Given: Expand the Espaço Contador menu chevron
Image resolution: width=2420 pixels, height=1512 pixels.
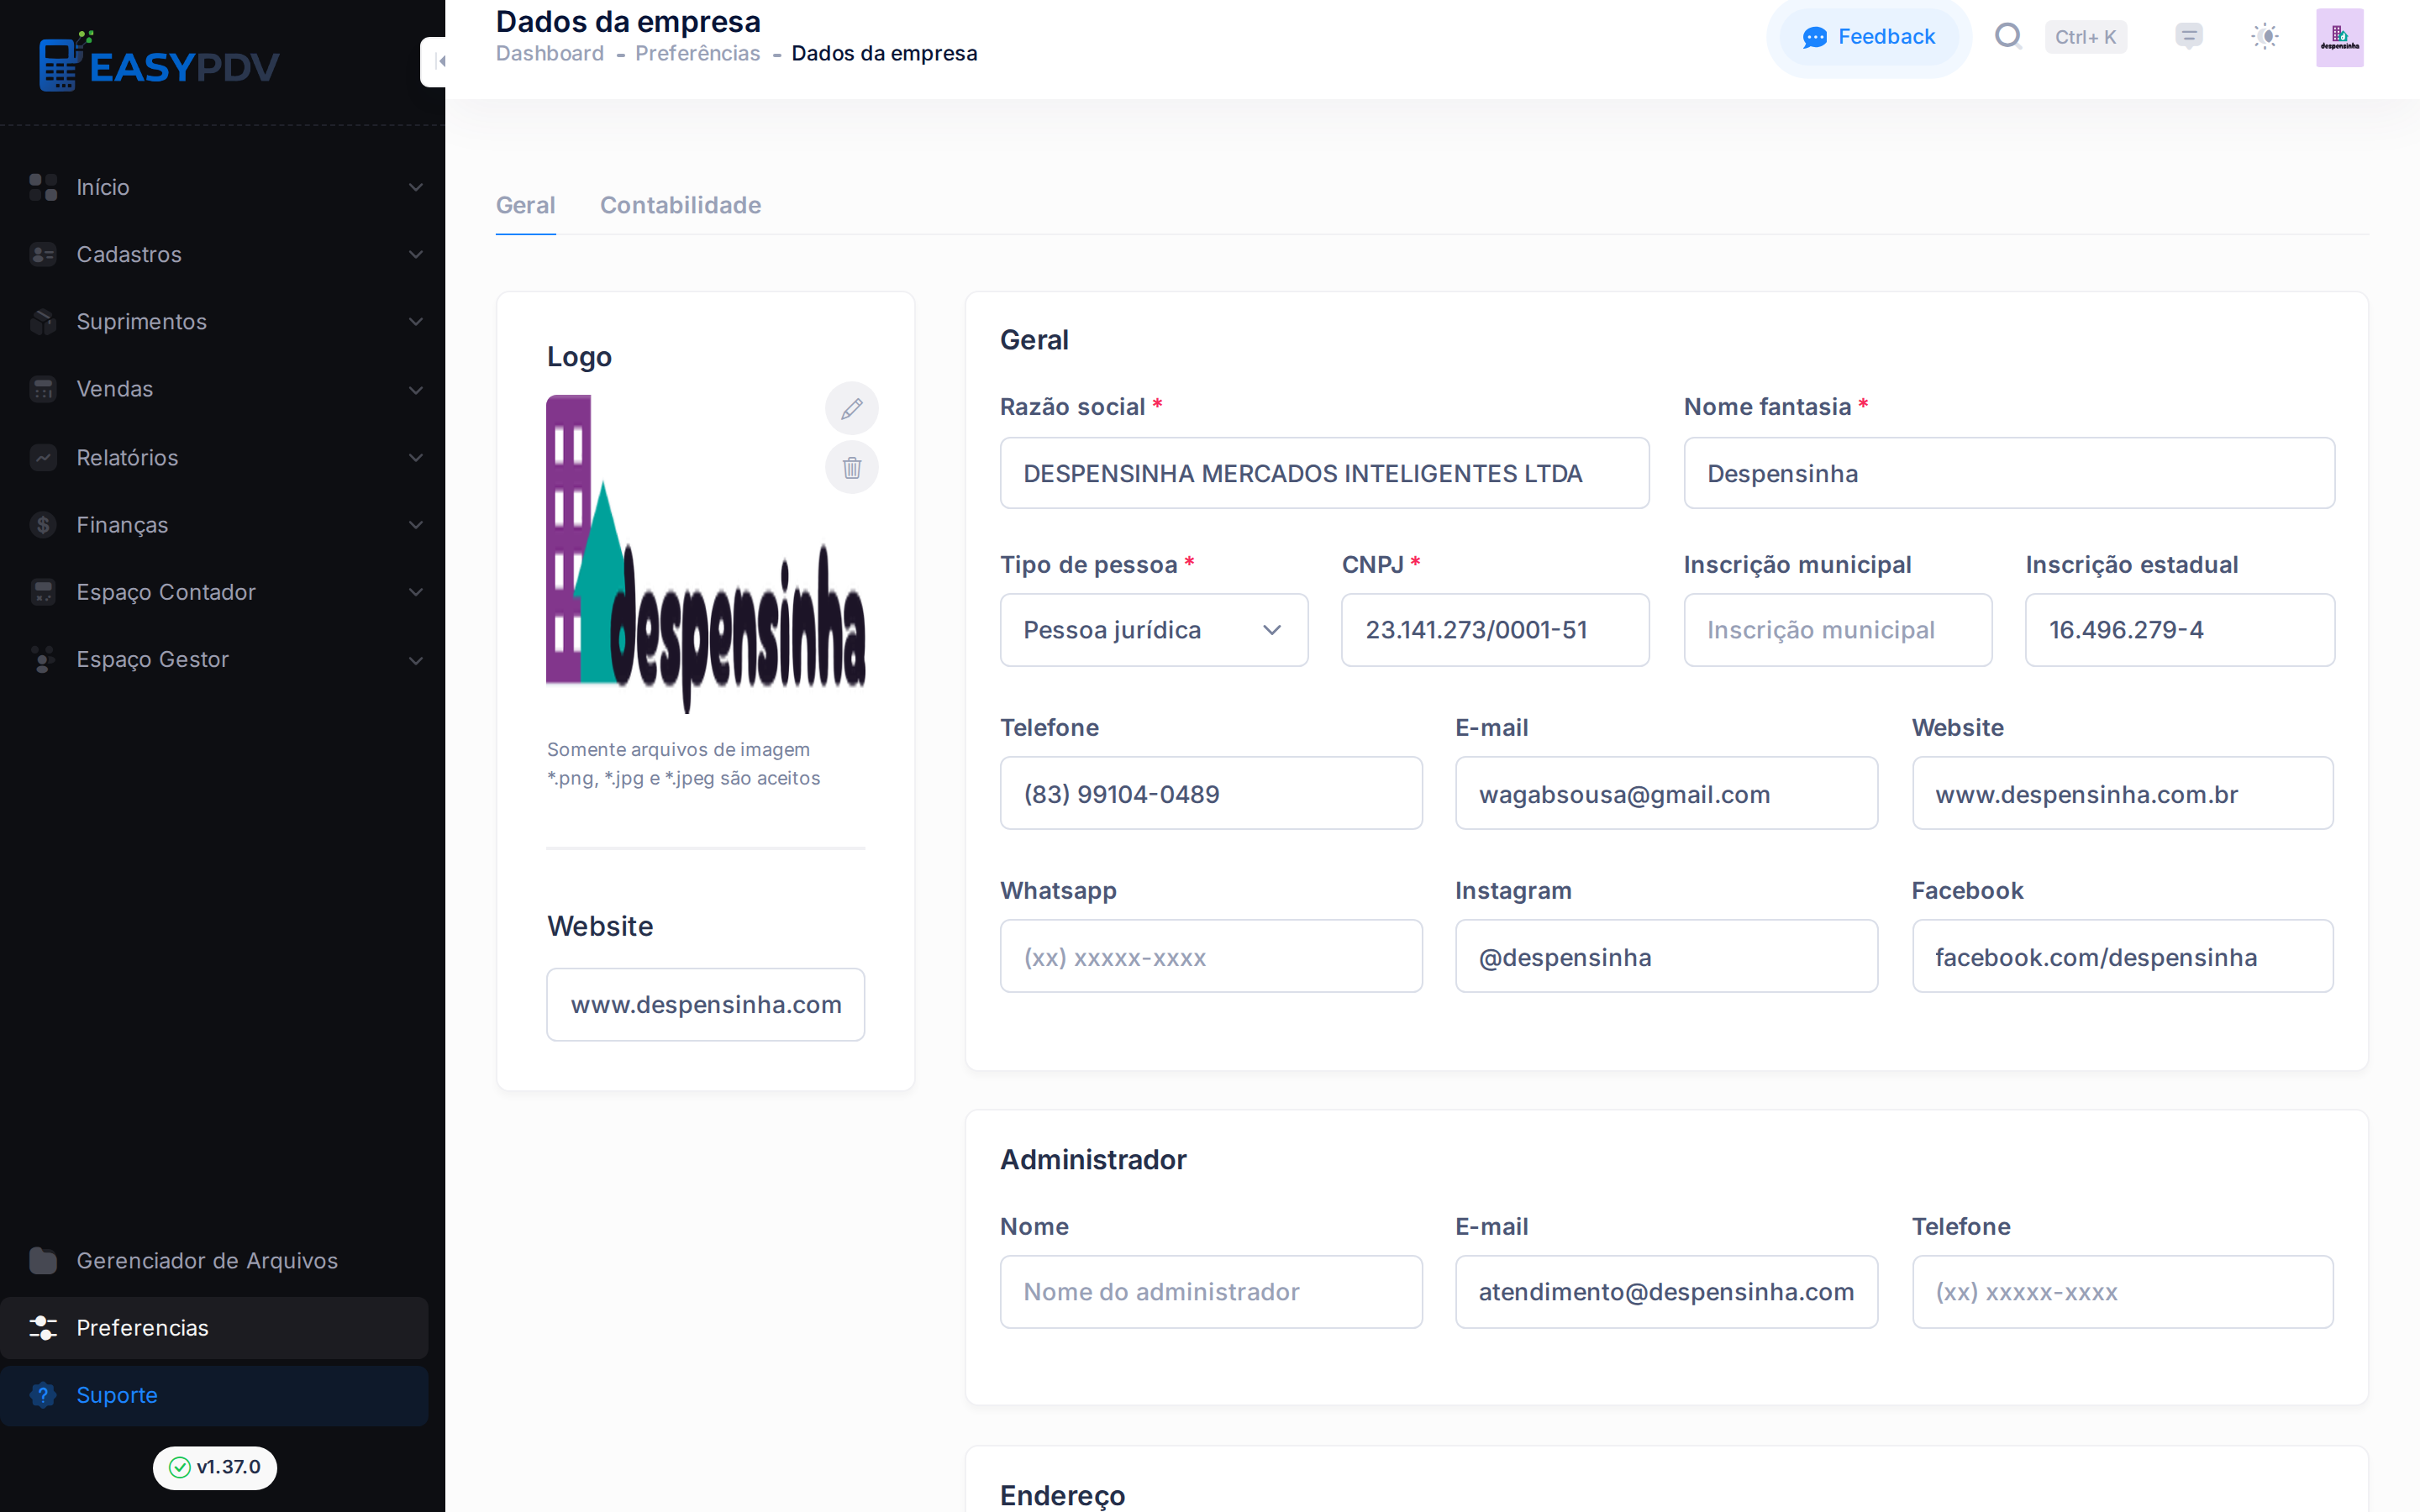Looking at the screenshot, I should pyautogui.click(x=416, y=592).
